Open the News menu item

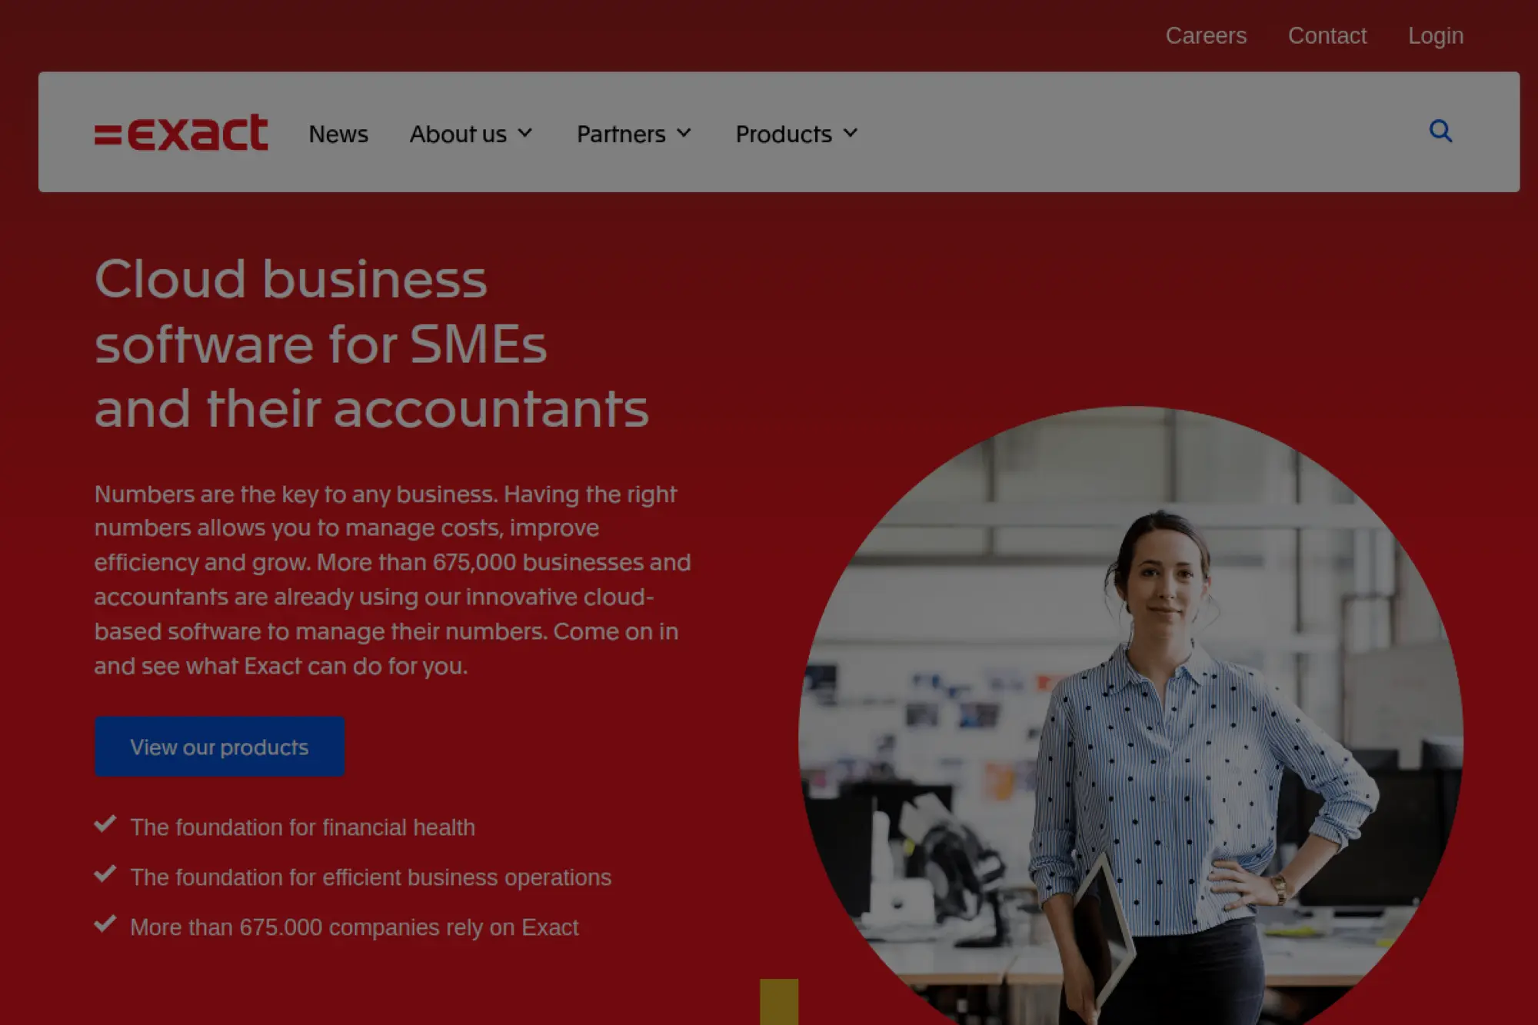tap(338, 134)
